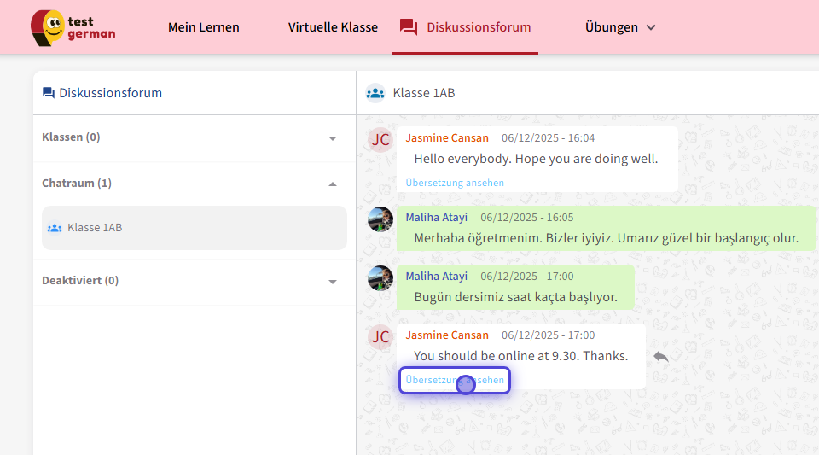Expand the Klassen (0) section
The height and width of the screenshot is (455, 819).
(333, 138)
